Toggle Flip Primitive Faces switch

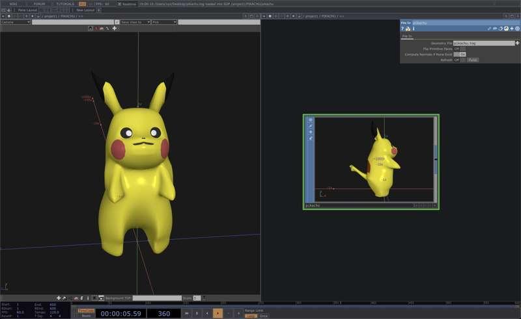pyautogui.click(x=460, y=49)
